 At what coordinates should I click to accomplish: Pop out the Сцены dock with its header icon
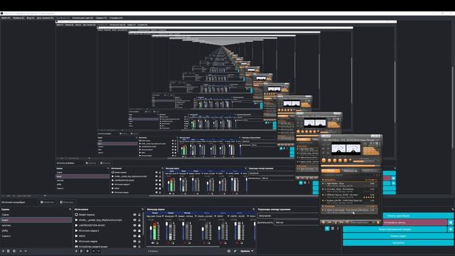(x=70, y=209)
